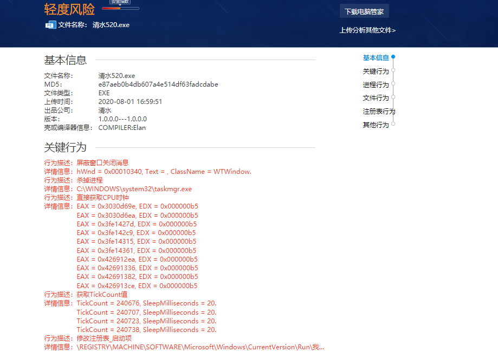The image size is (498, 358).
Task: Click the hWnd = 0x00010340 detail line
Action: (x=164, y=172)
